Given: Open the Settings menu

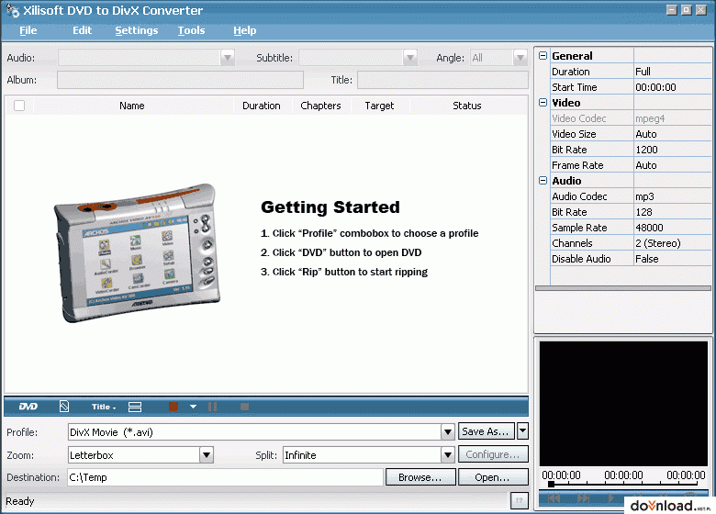Looking at the screenshot, I should 137,30.
